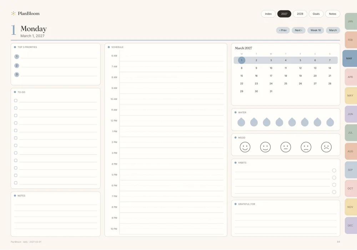Screen dimensions: 357x250
Task: Switch to the 2027 year view
Action: tap(284, 14)
